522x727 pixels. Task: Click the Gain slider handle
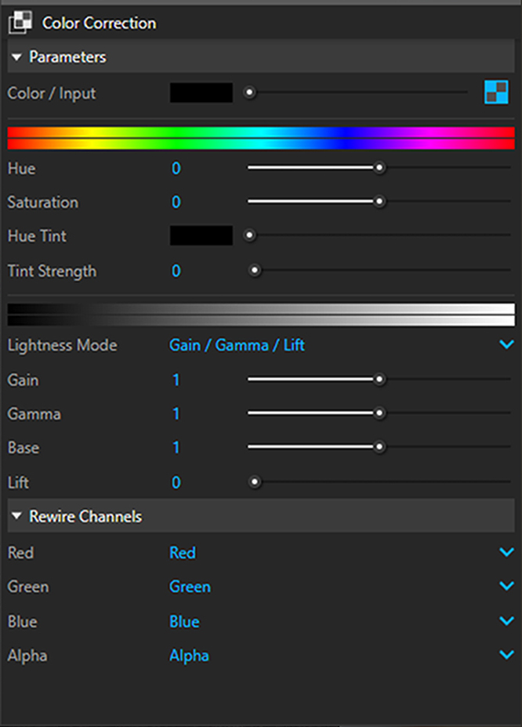tap(379, 380)
